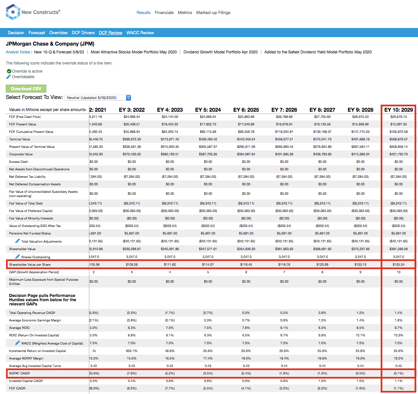The height and width of the screenshot is (394, 418).
Task: Click the EY 10: 2029 column header
Action: (x=398, y=110)
